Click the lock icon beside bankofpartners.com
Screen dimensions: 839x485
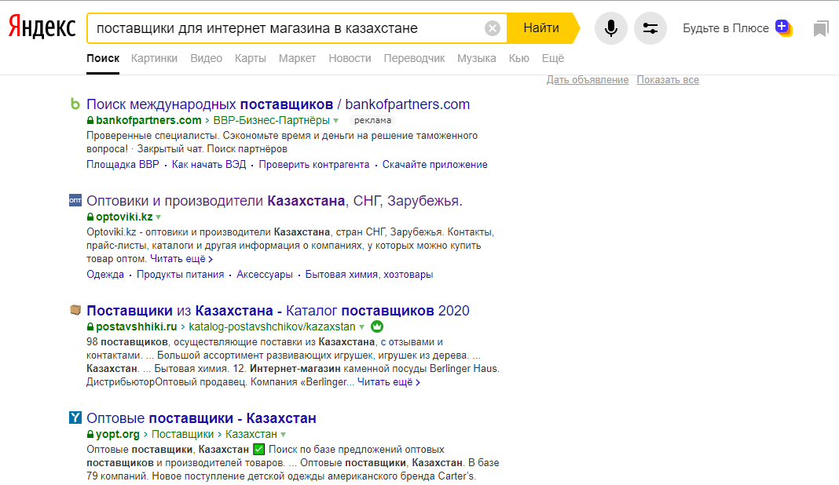tap(90, 120)
